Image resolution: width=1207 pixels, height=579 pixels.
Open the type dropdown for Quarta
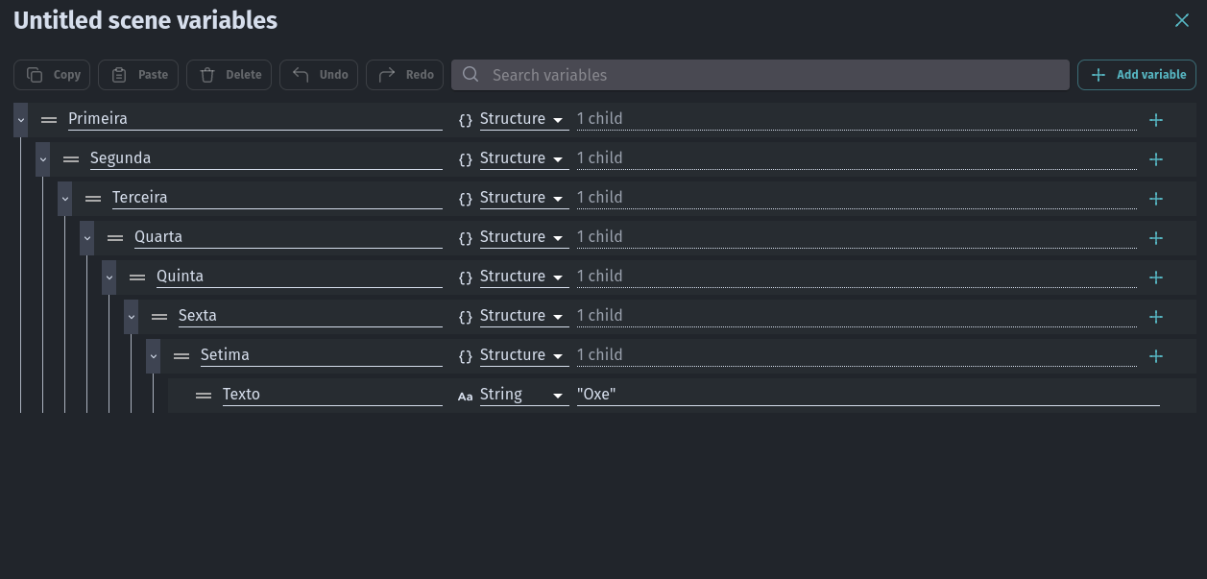click(524, 237)
